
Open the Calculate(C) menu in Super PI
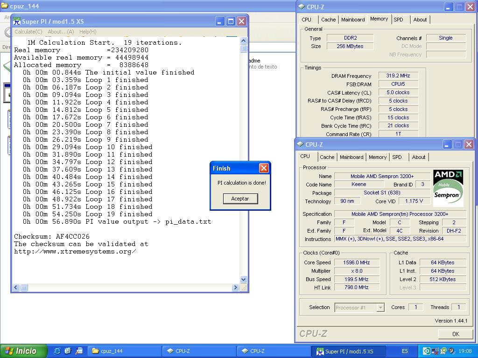click(x=28, y=32)
